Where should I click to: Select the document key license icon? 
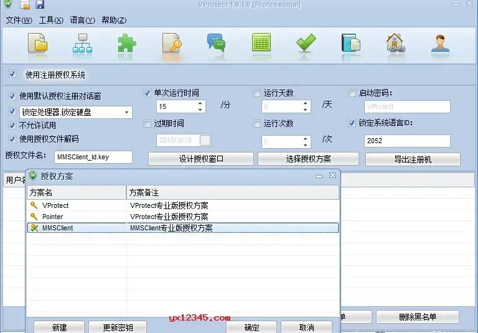[x=171, y=43]
